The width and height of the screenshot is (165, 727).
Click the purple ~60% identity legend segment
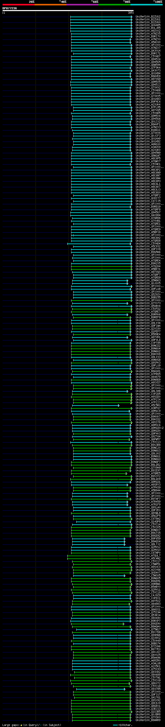tap(83, 5)
